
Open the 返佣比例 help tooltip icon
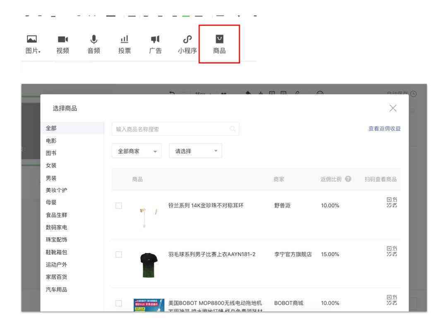(348, 179)
